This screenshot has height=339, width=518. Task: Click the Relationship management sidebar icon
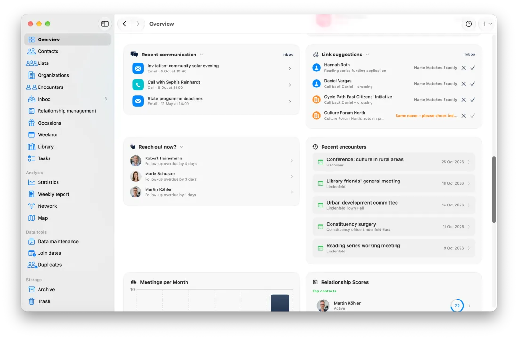32,111
